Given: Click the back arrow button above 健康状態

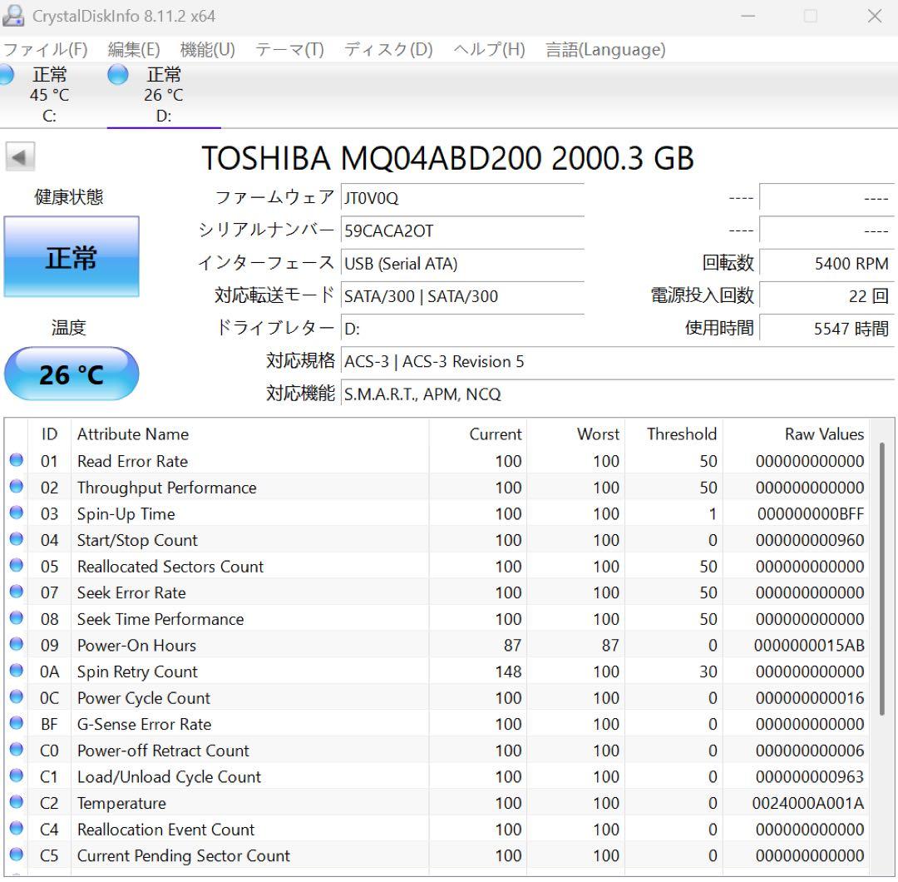Looking at the screenshot, I should [19, 156].
